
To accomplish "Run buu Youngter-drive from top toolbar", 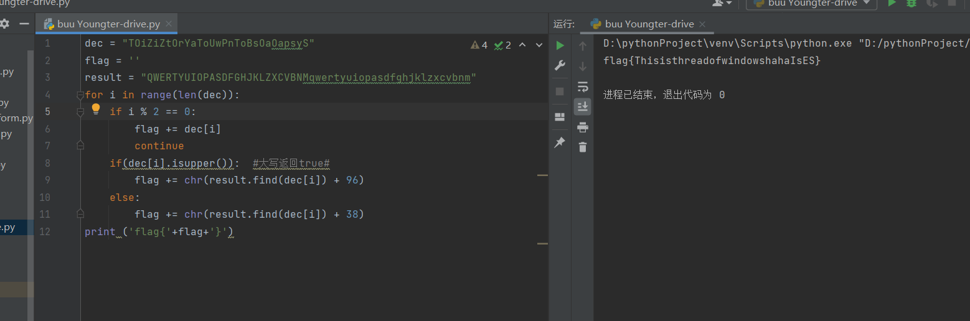I will (x=892, y=3).
